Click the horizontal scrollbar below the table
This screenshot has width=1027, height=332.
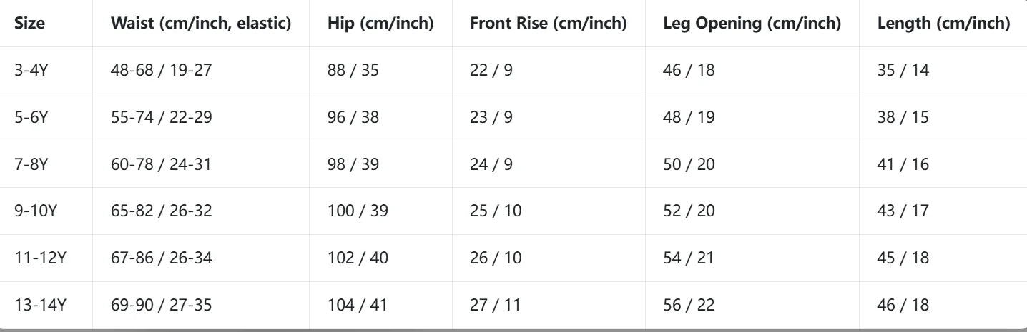point(513,330)
